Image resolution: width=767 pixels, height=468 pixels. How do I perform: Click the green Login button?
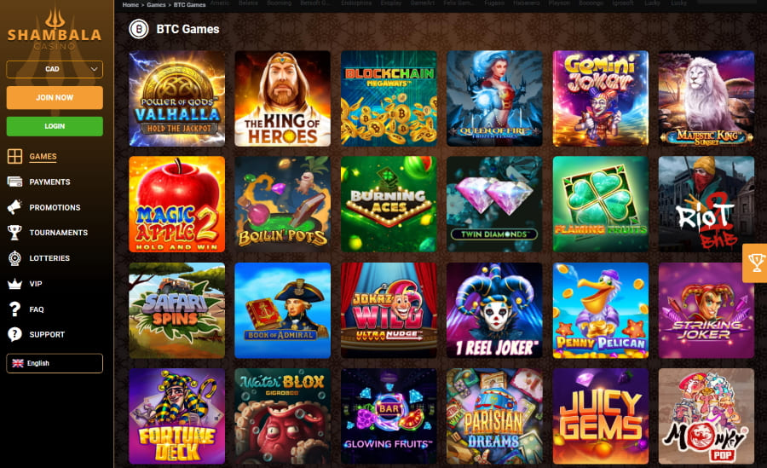55,126
